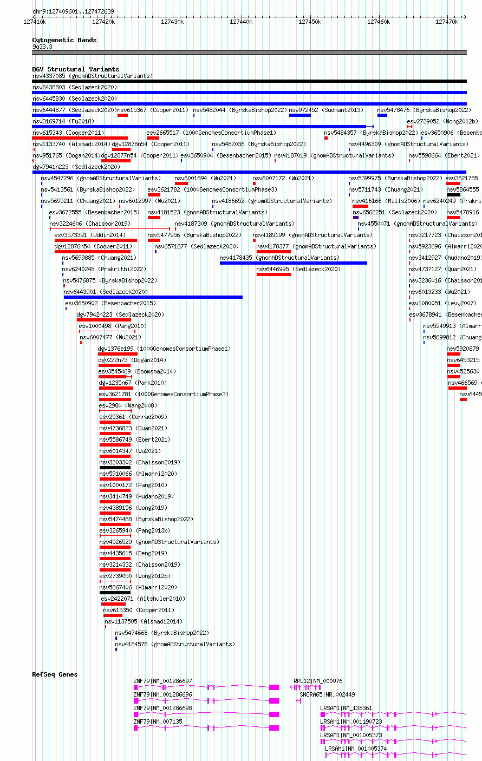The width and height of the screenshot is (482, 761).
Task: Open nsv6562251 (Sedlazeck2020) label
Action: click(395, 212)
